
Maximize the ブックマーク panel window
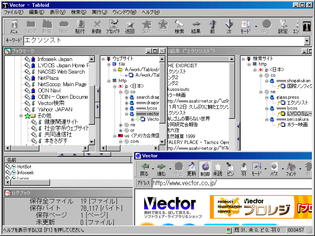click(155, 51)
